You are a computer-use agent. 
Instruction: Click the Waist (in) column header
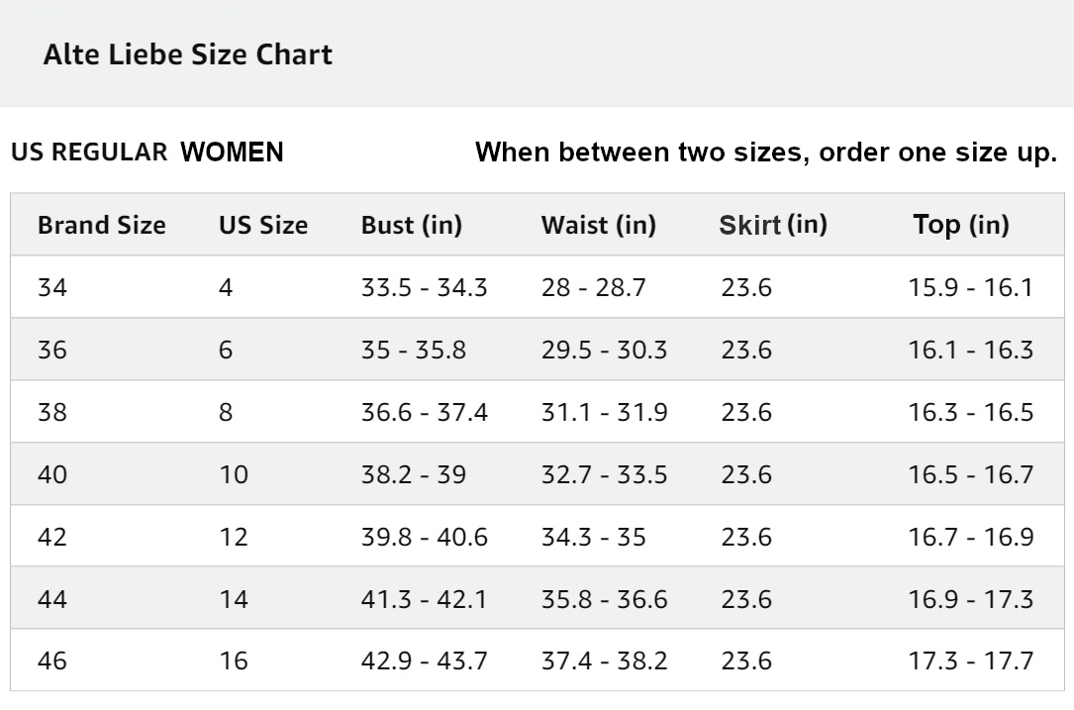(x=599, y=226)
